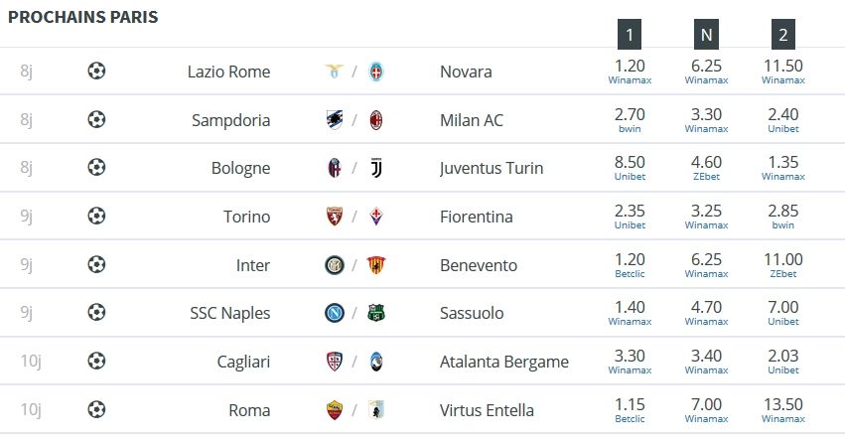Screen dimensions: 845x442
Task: Click the SSC Naples crest icon
Action: (334, 313)
